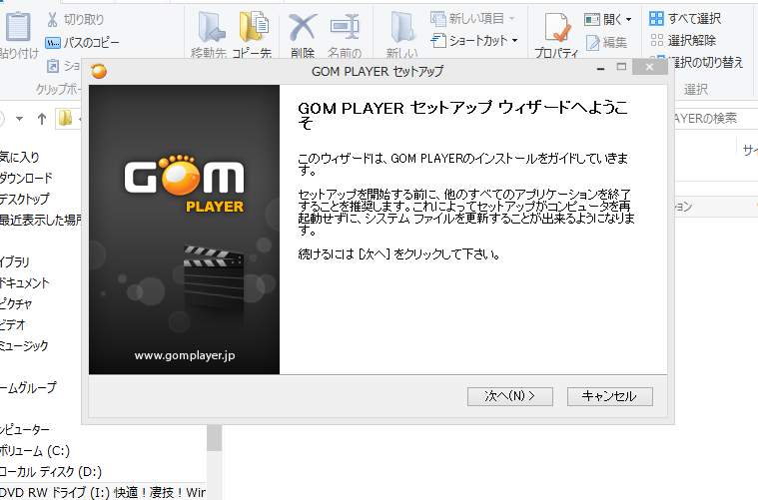Viewport: 758px width, 500px height.
Task: Open the 開く dropdown arrow
Action: pos(628,19)
